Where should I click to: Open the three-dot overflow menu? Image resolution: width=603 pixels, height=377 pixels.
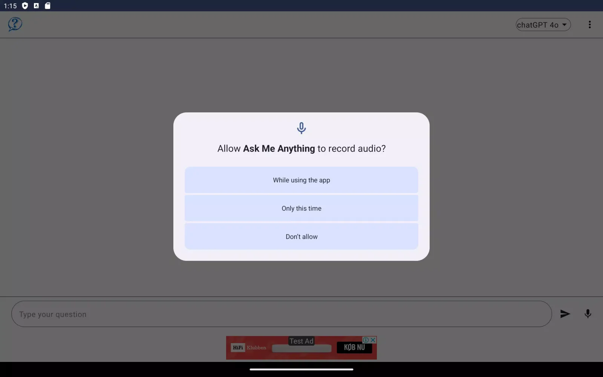(x=590, y=25)
